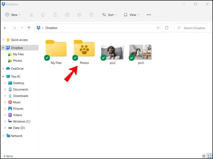This screenshot has height=159, width=213.
Task: Select This PC in sidebar
Action: click(x=16, y=77)
